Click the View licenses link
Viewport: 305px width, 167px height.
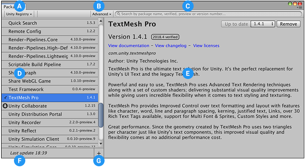click(206, 46)
